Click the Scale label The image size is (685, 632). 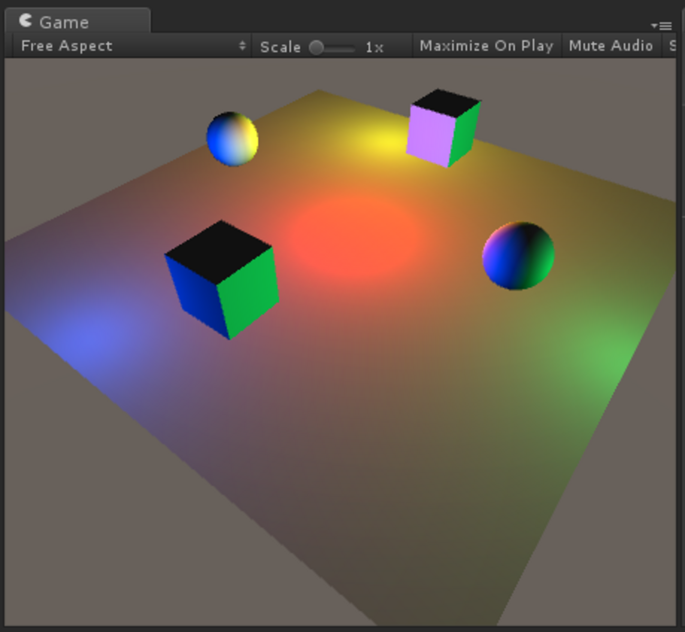coord(280,47)
